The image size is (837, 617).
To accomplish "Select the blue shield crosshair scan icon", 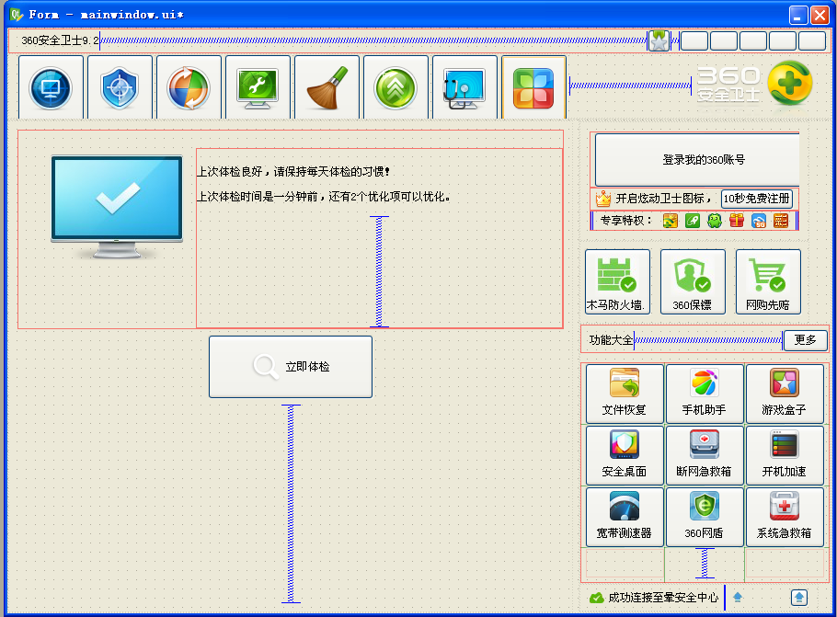I will 120,87.
